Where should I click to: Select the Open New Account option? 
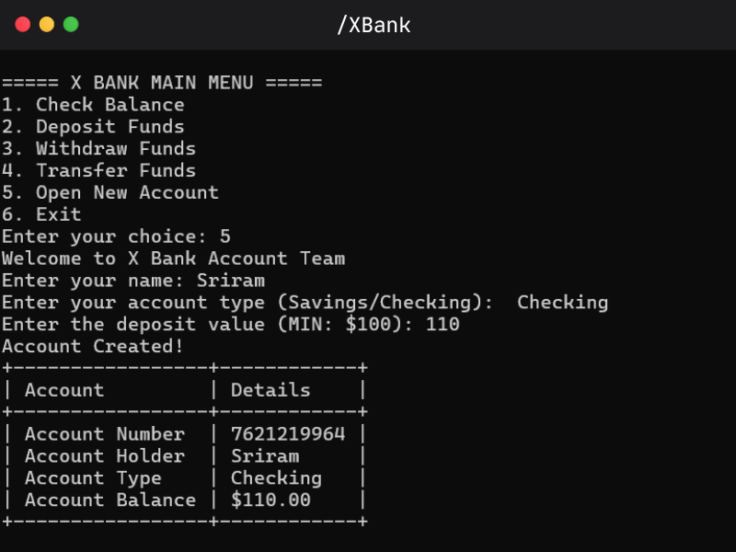pos(109,193)
